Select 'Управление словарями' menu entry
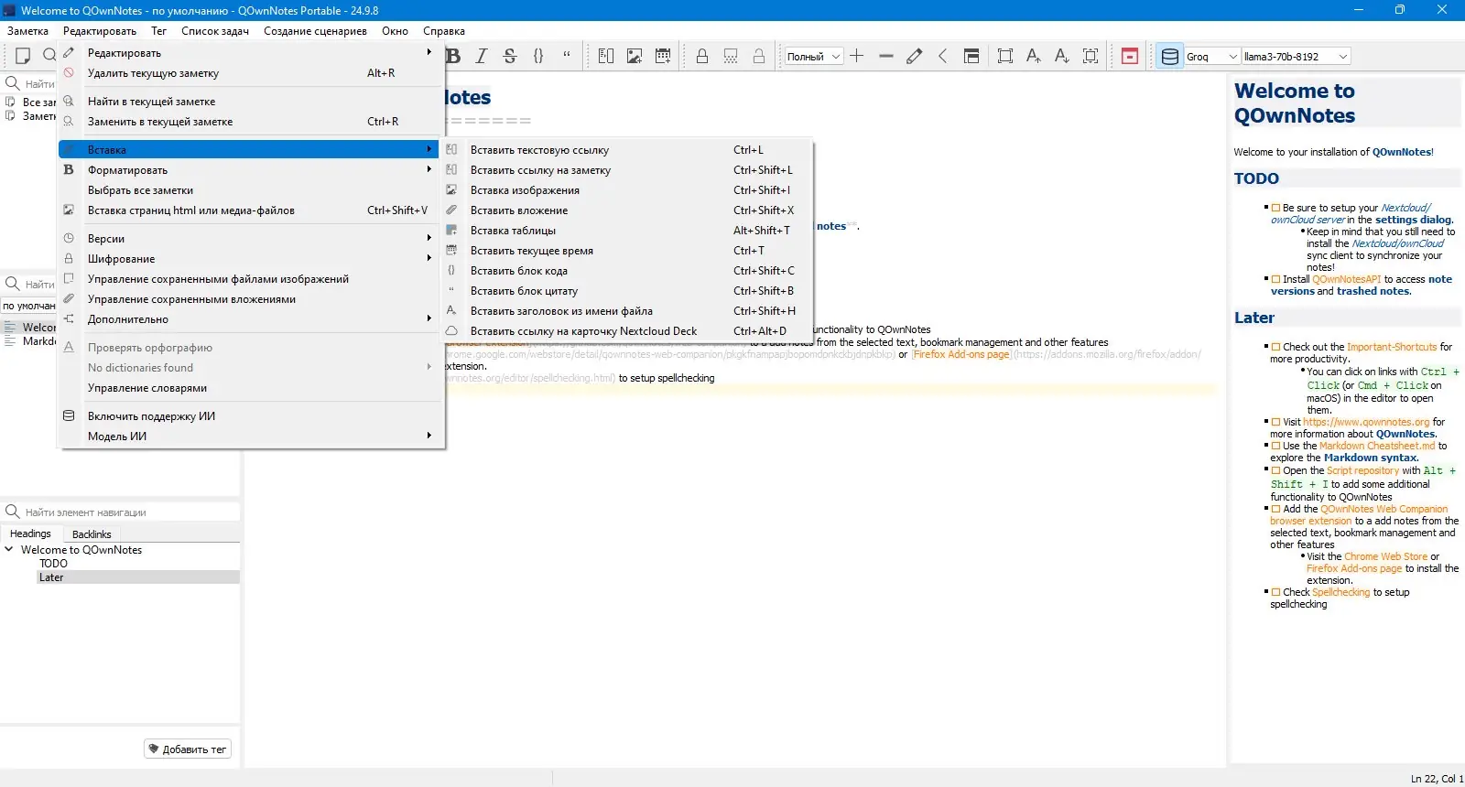Viewport: 1465px width, 787px height. coord(251,388)
